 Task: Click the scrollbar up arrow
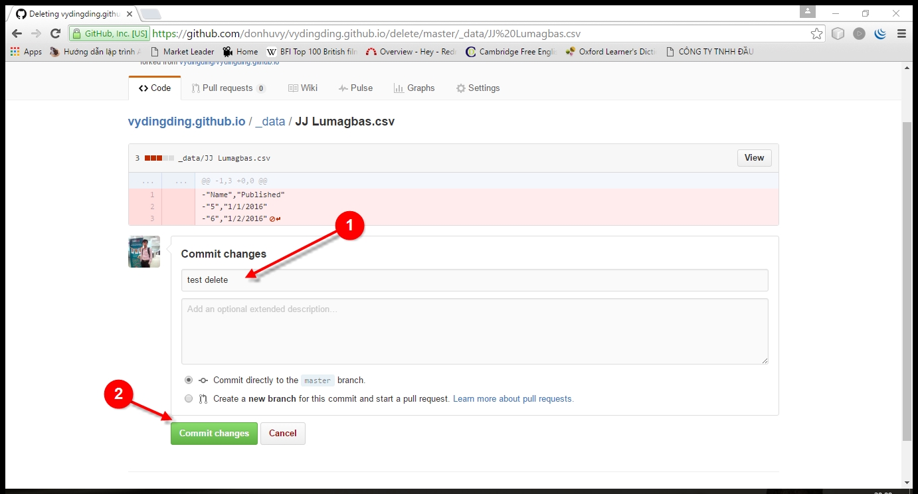pos(907,67)
